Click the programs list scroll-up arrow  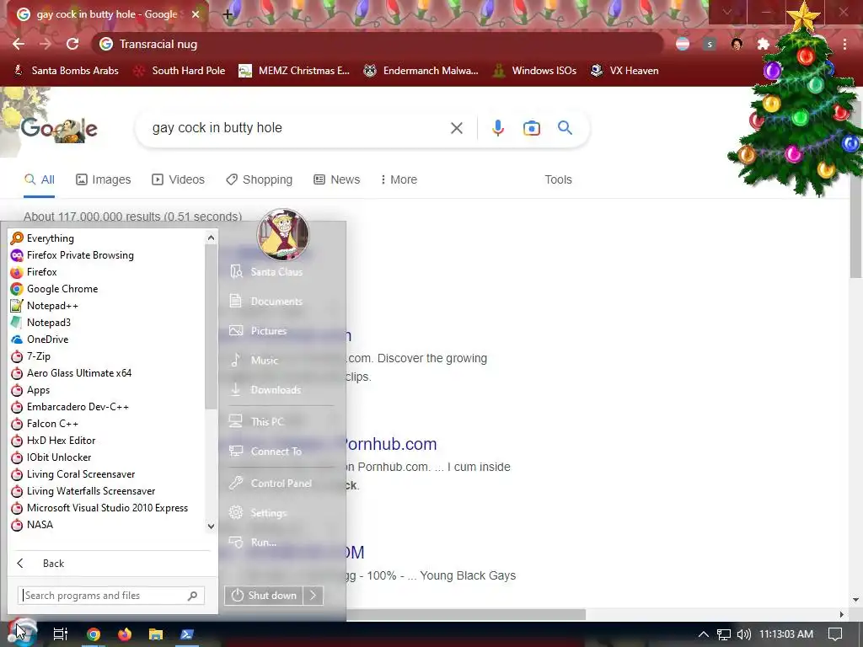point(211,238)
